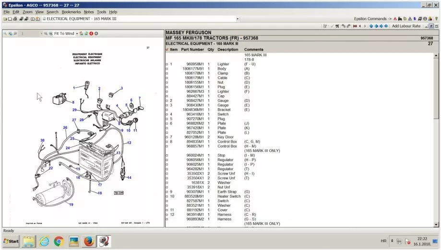This screenshot has height=250, width=441.
Task: Tick the checkbox for 1806177M91 Body row
Action: (167, 69)
